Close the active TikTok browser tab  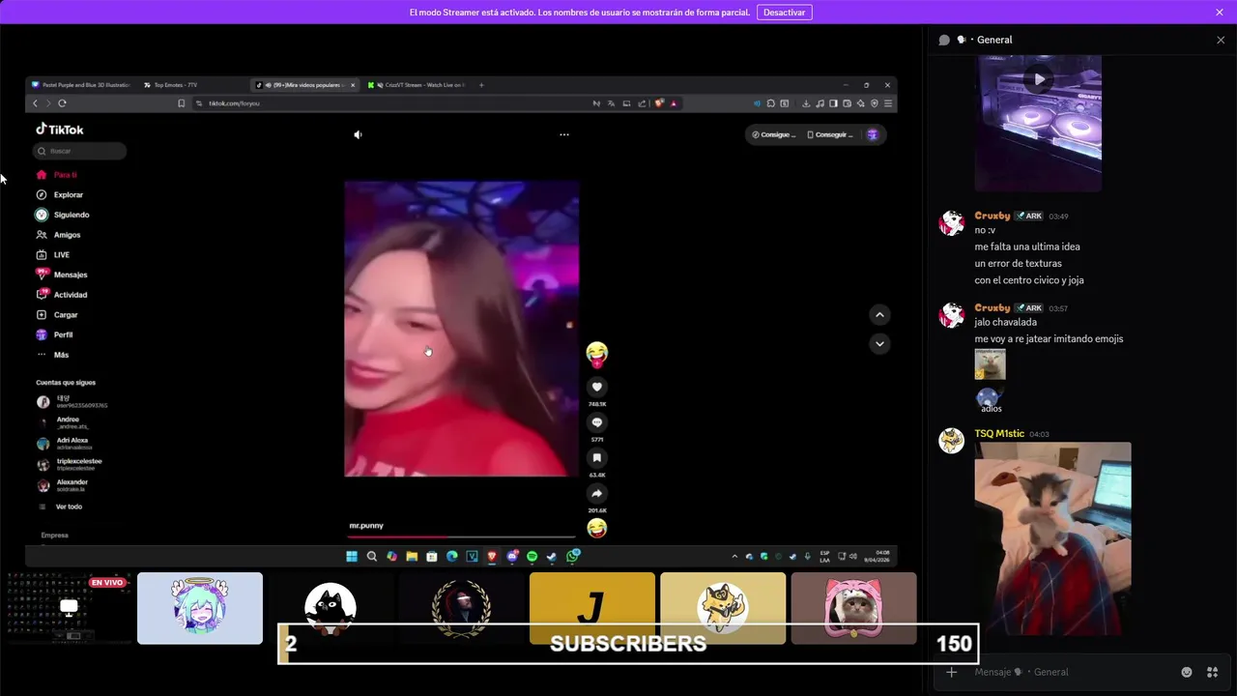coord(353,85)
